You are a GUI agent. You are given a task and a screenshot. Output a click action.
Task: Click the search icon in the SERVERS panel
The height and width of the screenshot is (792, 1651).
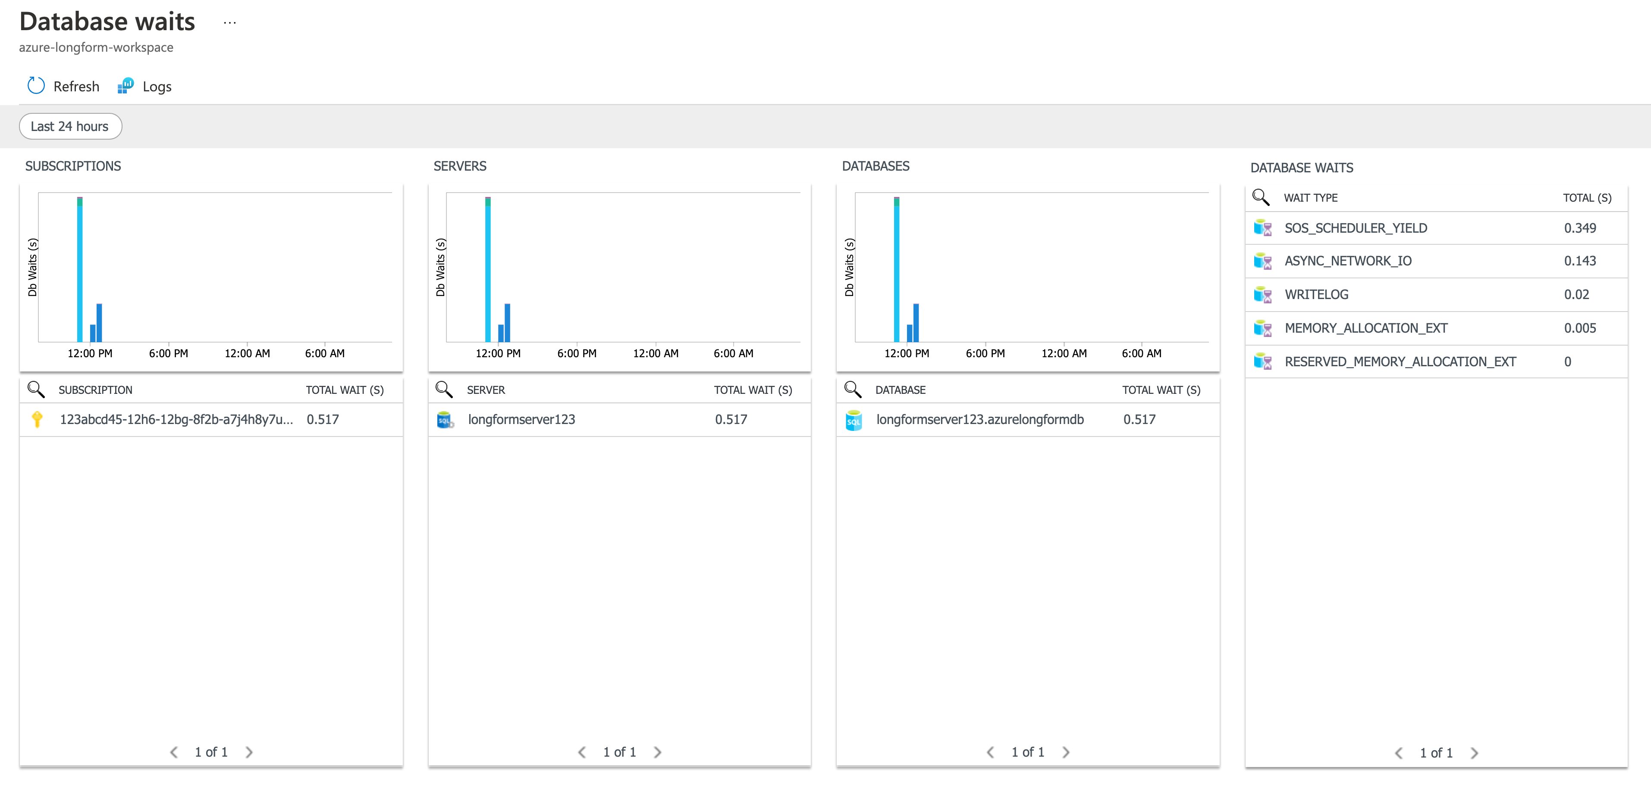pos(444,389)
